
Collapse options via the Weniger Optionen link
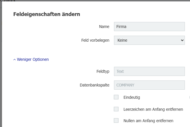[x=33, y=60]
